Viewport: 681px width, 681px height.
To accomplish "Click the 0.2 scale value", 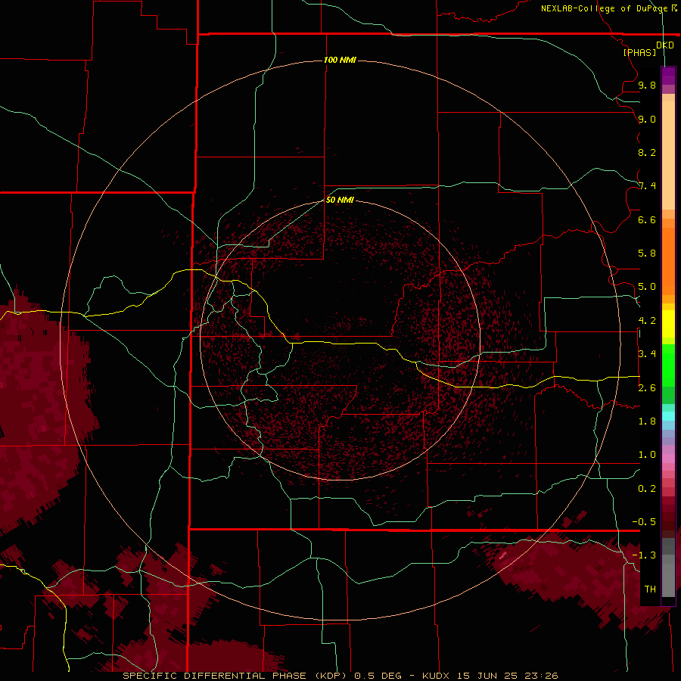I will coord(647,489).
